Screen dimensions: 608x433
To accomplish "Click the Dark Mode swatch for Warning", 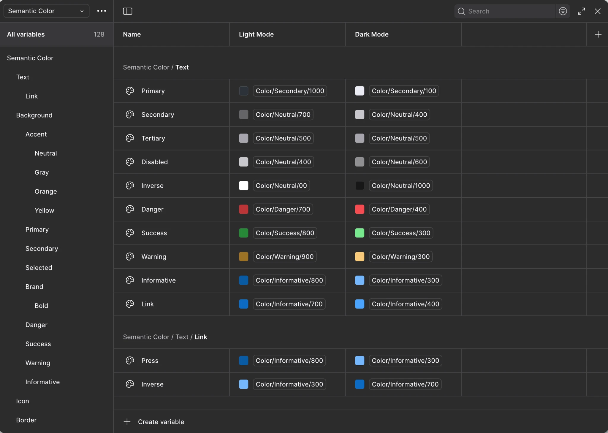I will pyautogui.click(x=360, y=256).
